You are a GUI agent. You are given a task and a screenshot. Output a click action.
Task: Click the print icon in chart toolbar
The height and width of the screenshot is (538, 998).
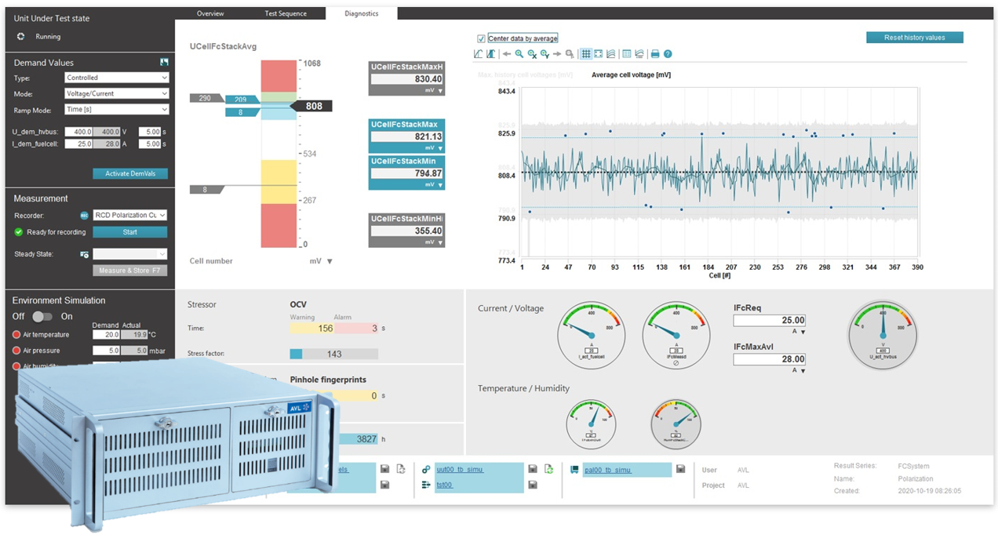[x=655, y=54]
